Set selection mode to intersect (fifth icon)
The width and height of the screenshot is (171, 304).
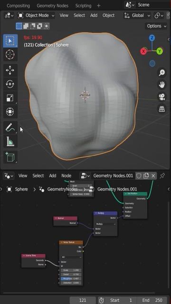47,26
